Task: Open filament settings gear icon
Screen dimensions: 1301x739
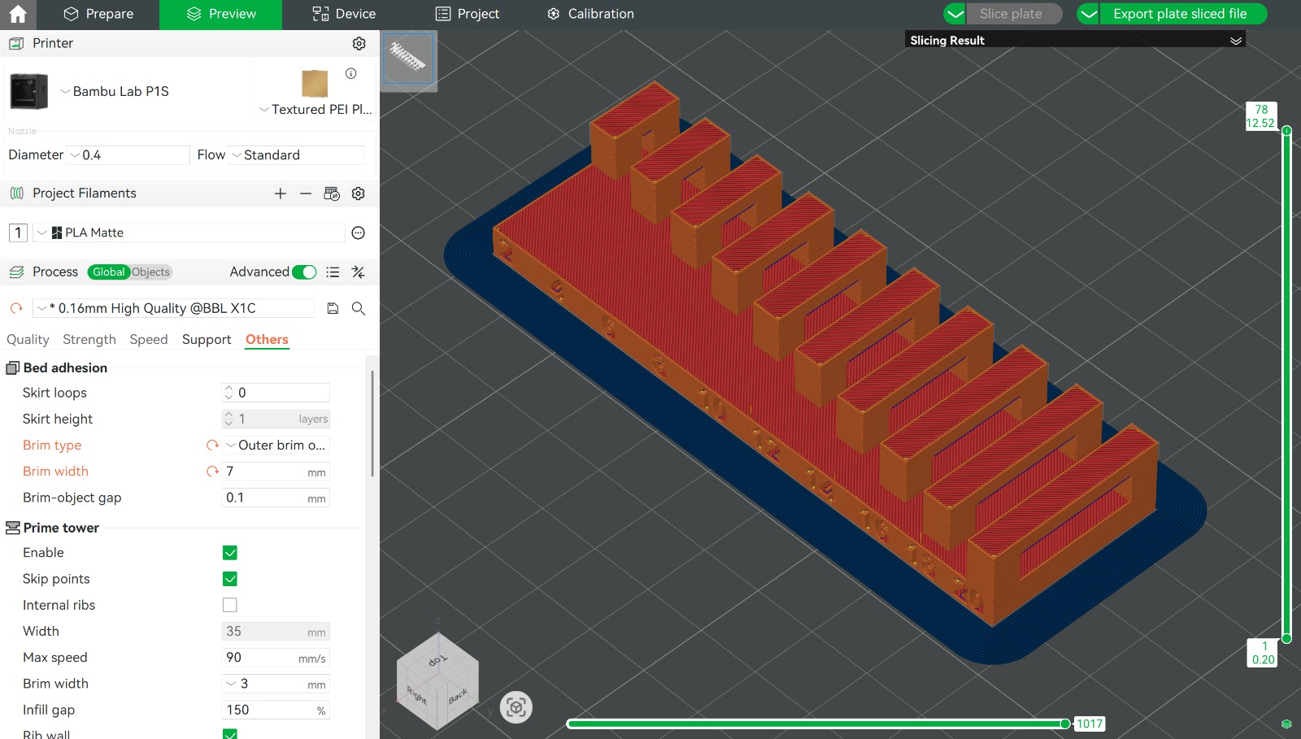Action: coord(358,193)
